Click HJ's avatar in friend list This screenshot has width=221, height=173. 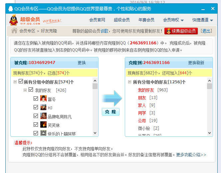[x=43, y=107]
